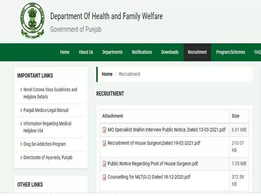Click PDF icon for Public Notice Regarding Post

104,164
